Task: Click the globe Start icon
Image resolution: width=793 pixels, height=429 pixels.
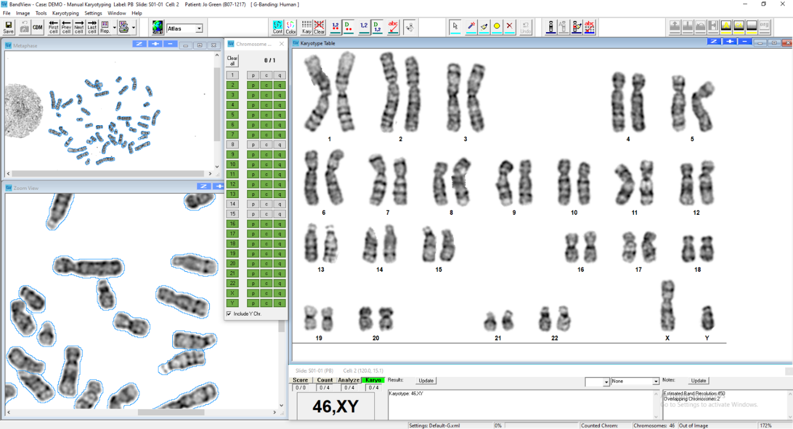Action: pyautogui.click(x=158, y=28)
